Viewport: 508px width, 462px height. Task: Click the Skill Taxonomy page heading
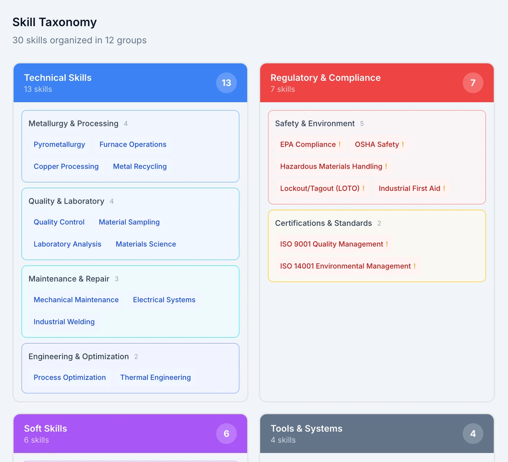[54, 22]
